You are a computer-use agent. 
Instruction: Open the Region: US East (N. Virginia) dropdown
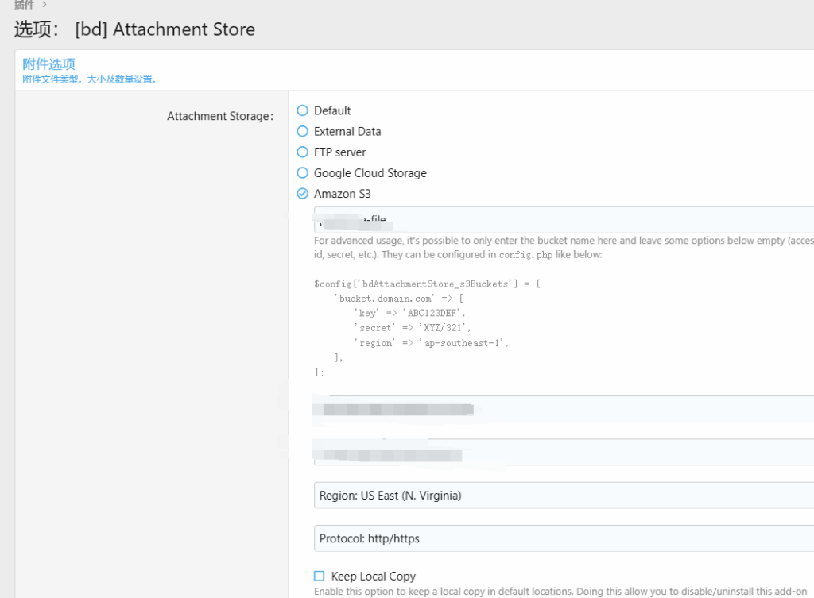pos(563,496)
